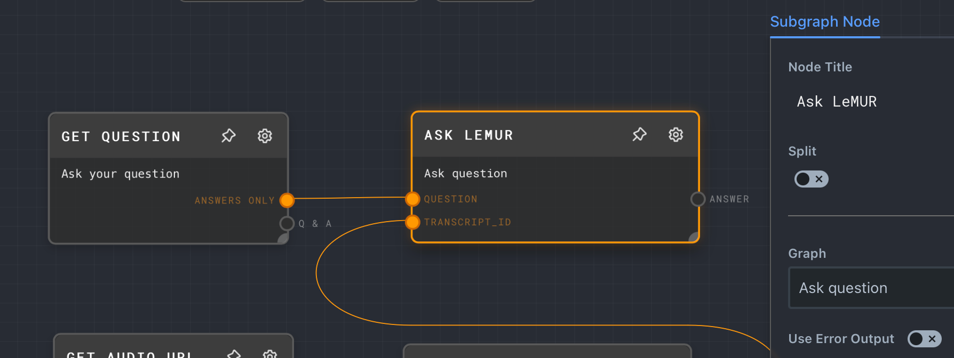Click the Node Title label

click(820, 67)
